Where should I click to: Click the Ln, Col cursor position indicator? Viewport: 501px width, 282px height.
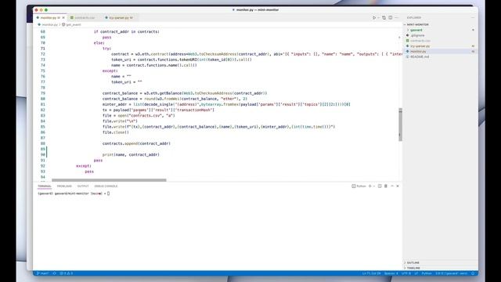[371, 273]
